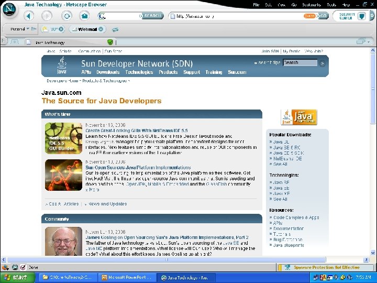
Task: Click Products in the SDN navigation bar
Action: (168, 72)
